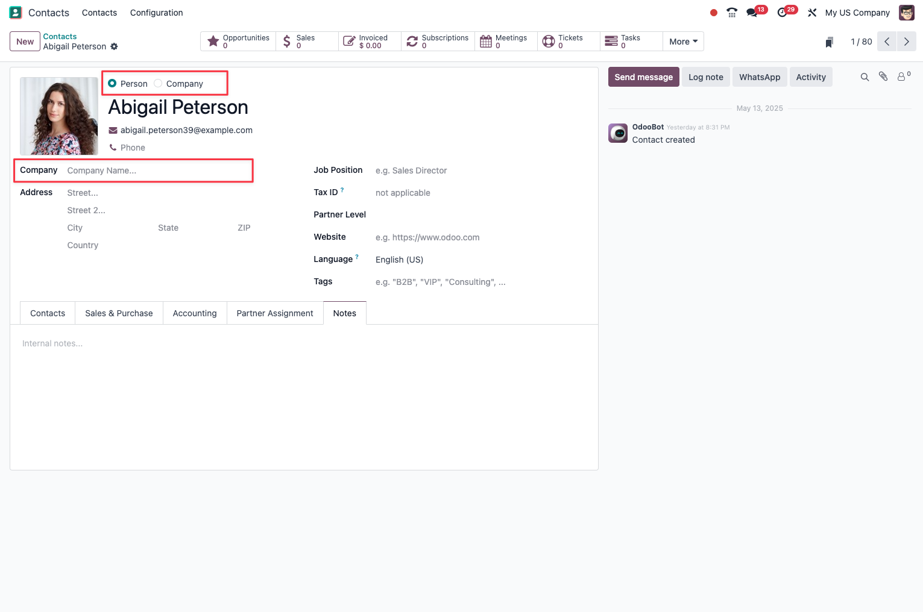Viewport: 923px width, 612px height.
Task: Open the Configuration menu
Action: [x=156, y=13]
